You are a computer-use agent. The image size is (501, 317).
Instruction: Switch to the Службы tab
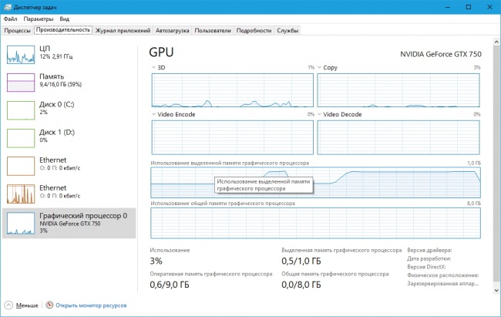point(287,31)
